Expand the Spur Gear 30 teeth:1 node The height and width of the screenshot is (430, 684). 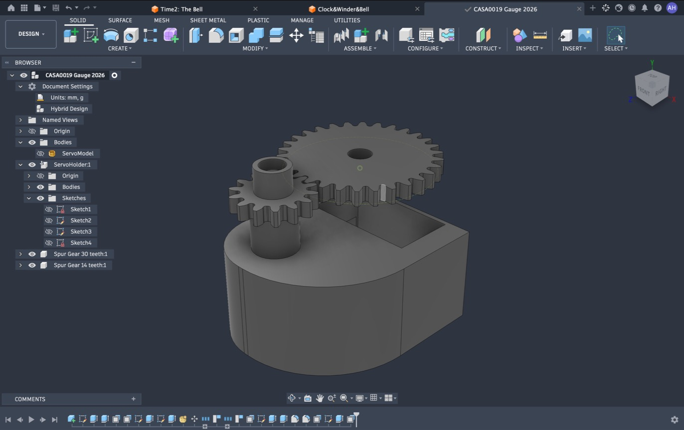click(20, 254)
